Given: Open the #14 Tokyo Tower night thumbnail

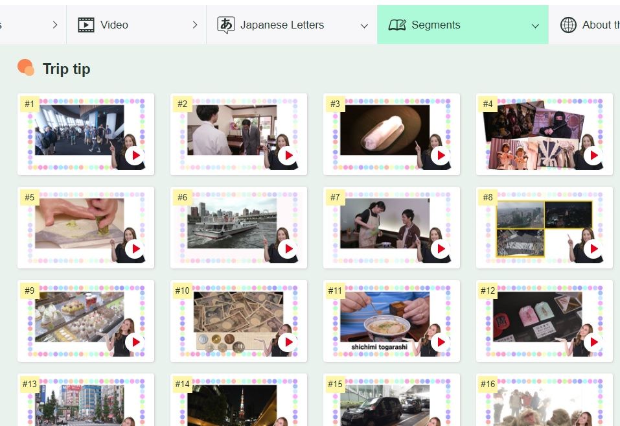Looking at the screenshot, I should click(x=238, y=400).
